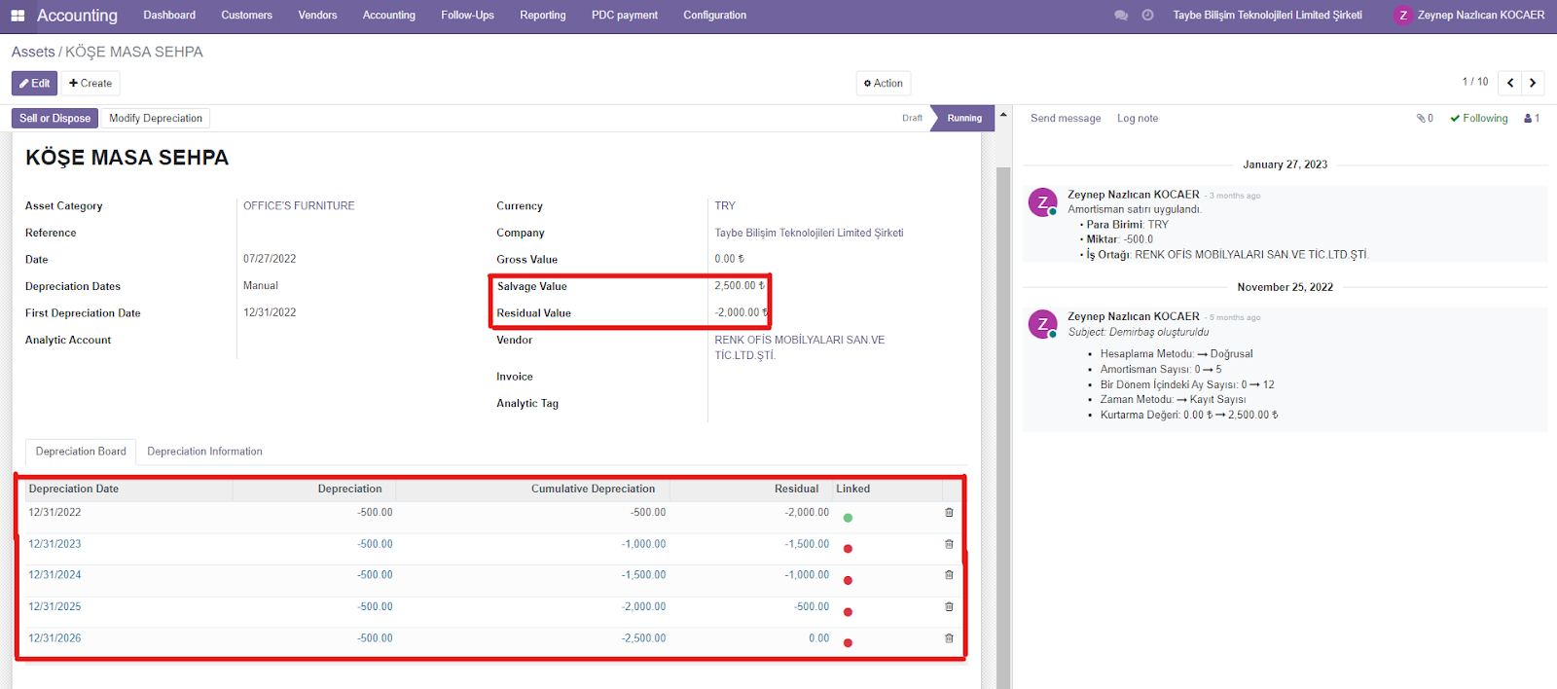
Task: Select the Draft status stage
Action: pos(912,119)
